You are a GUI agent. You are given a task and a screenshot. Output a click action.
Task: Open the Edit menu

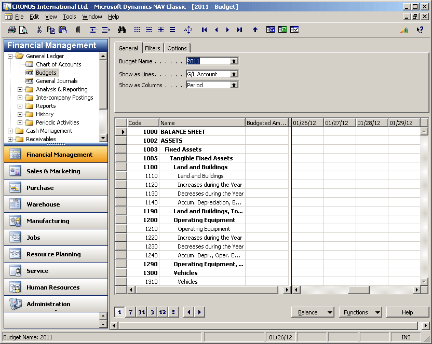tap(34, 17)
